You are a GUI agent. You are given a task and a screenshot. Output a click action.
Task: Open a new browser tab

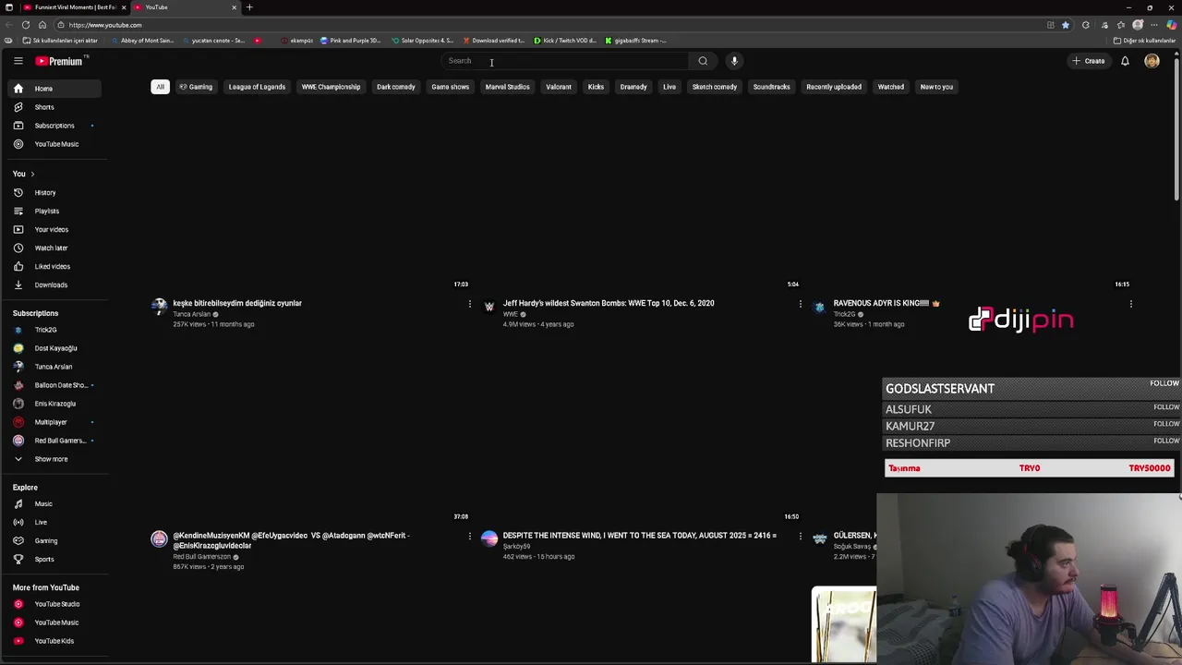pyautogui.click(x=249, y=7)
